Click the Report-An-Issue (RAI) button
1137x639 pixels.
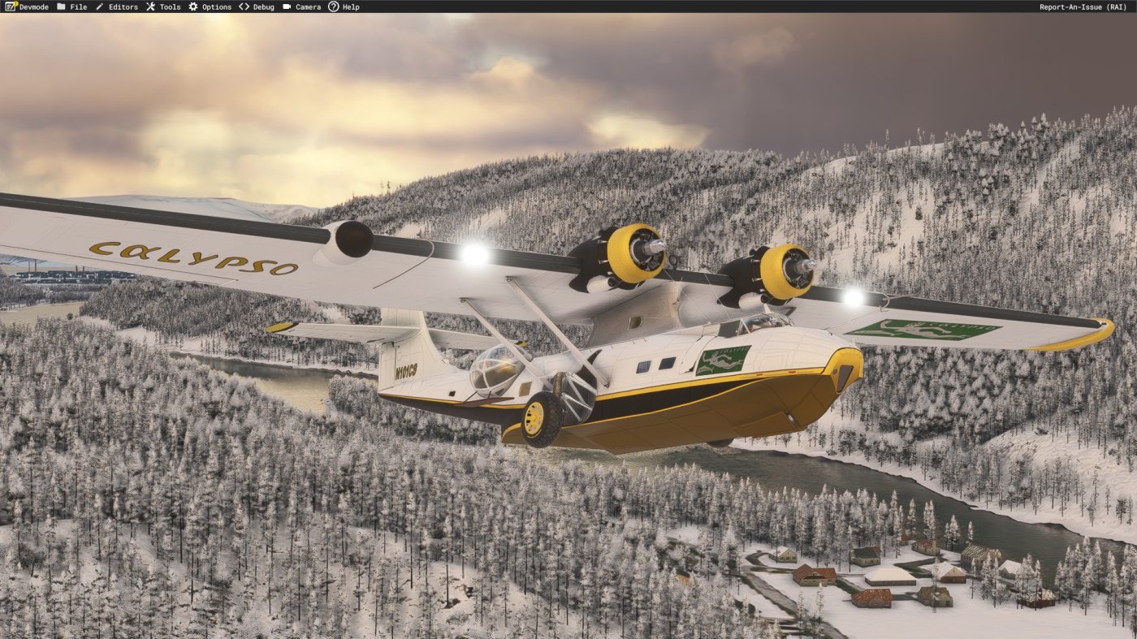(1083, 6)
